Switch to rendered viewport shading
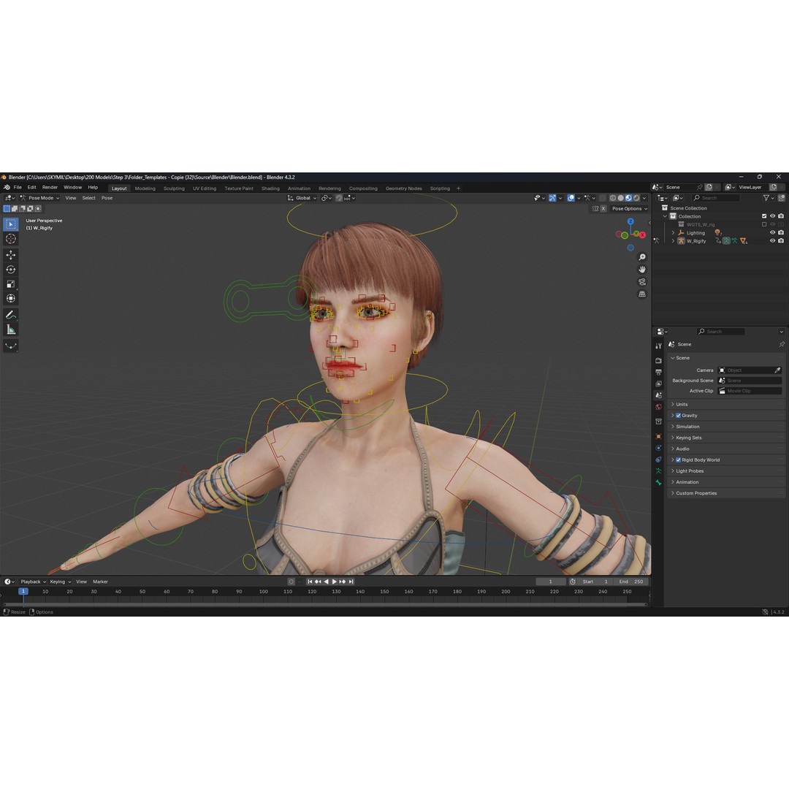This screenshot has width=789, height=789. coord(636,198)
